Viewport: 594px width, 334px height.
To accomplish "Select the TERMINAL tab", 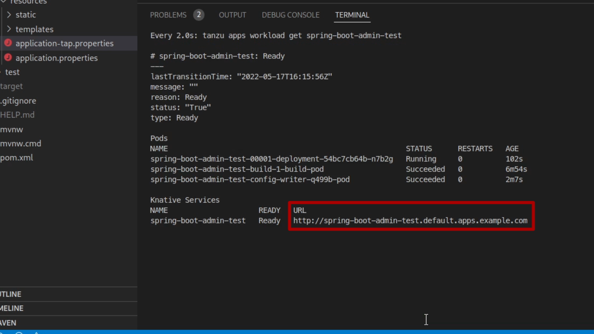I will 352,15.
